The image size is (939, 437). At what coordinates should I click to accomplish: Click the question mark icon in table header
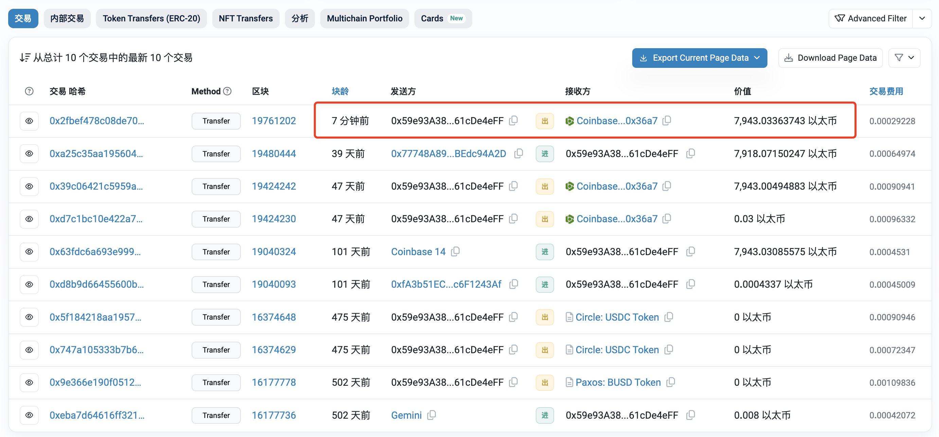(x=29, y=91)
